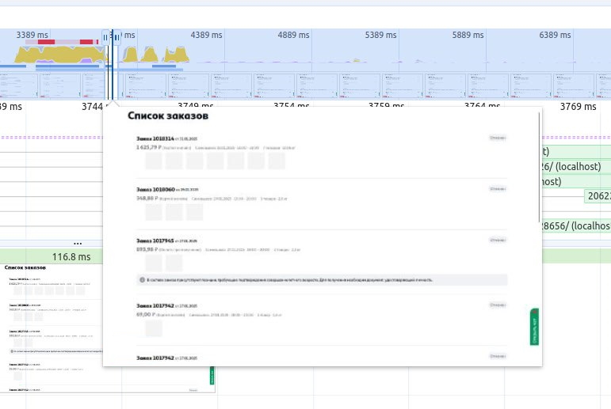Open order Заказ 1018314 in preview
This screenshot has width=611, height=409.
155,138
